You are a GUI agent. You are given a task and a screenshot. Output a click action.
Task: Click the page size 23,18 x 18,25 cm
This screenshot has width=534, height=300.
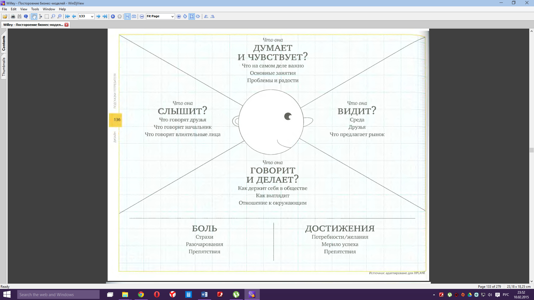[x=518, y=286]
